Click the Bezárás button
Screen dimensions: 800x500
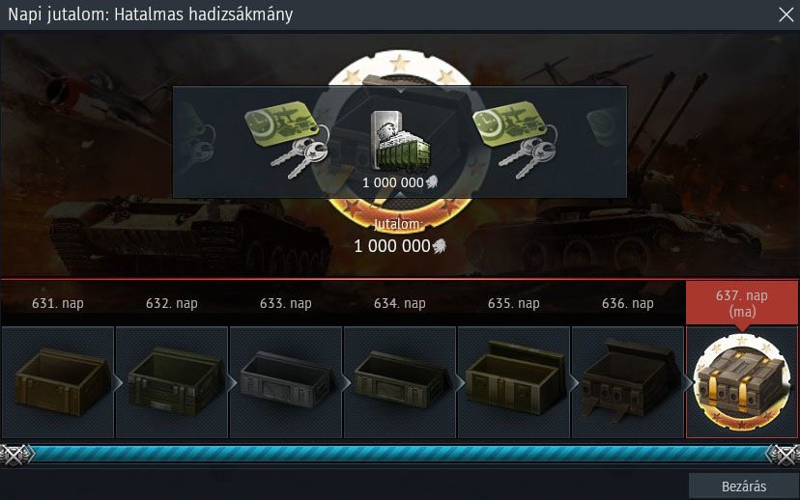(744, 486)
